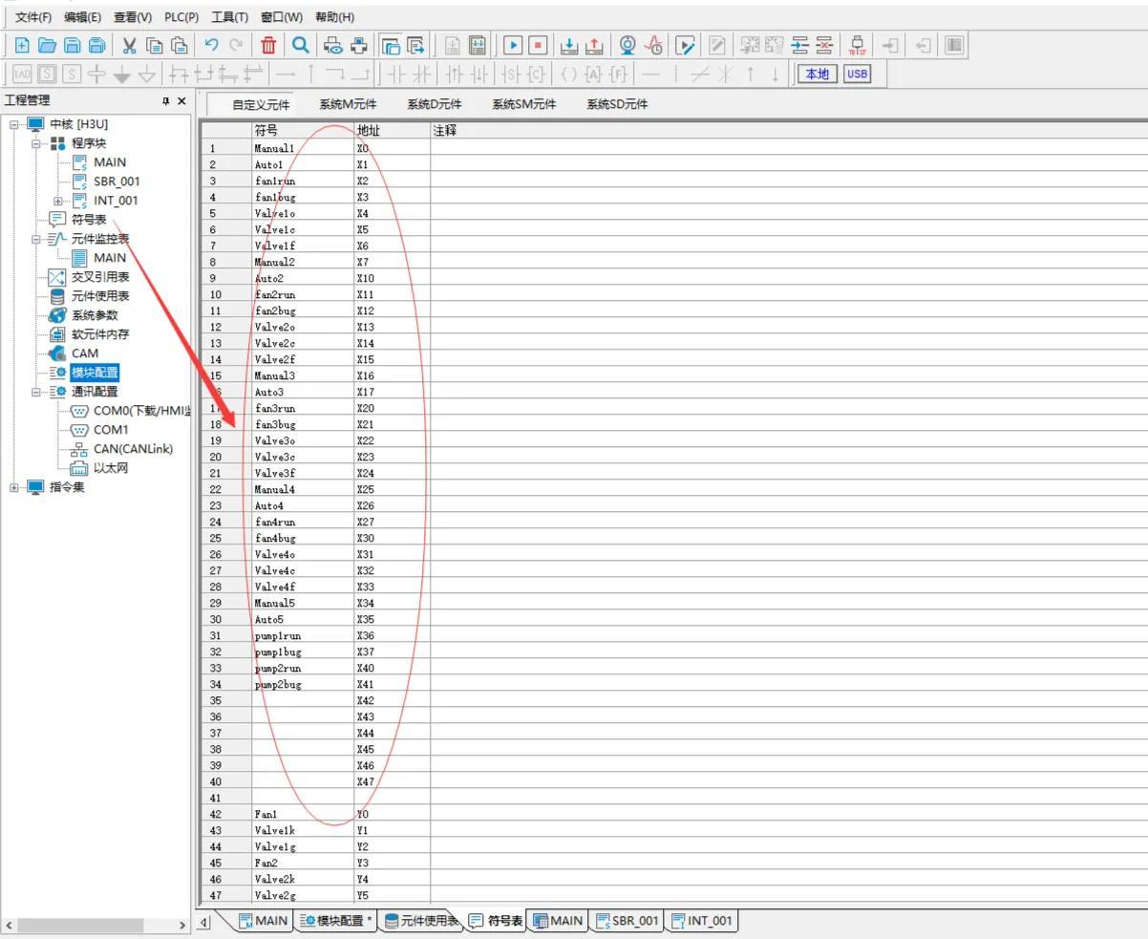Select the 元件使用表 bottom document tab
This screenshot has height=939, width=1148.
(x=422, y=921)
